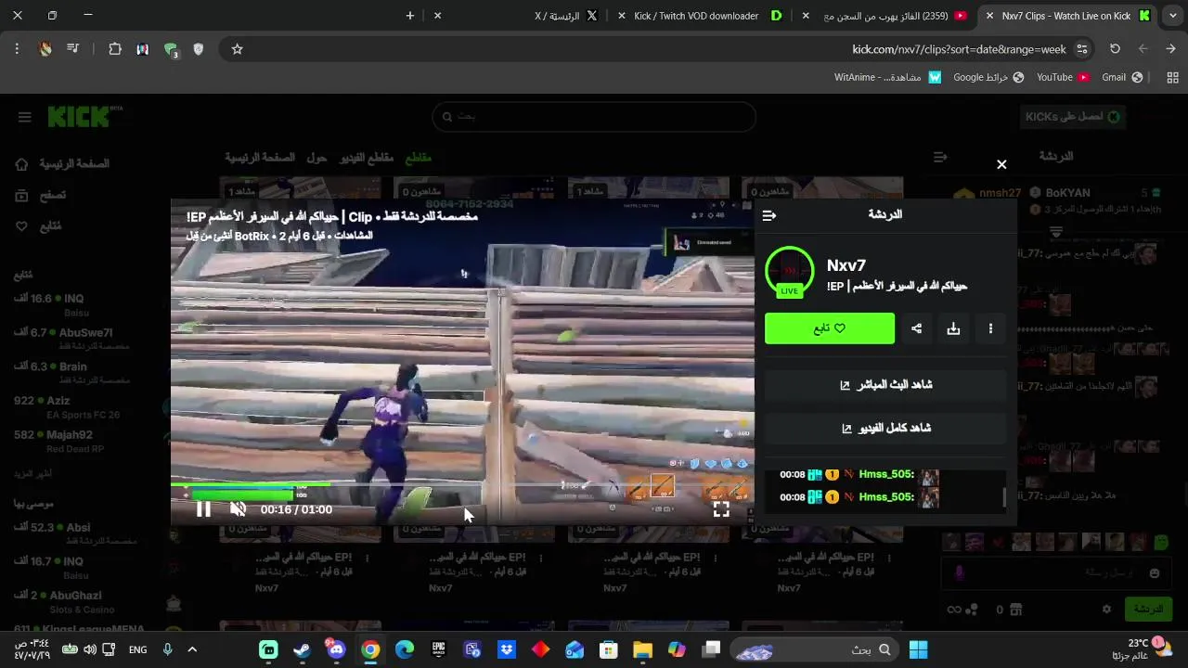The width and height of the screenshot is (1188, 668).
Task: Open the Chrome profile avatar
Action: click(x=45, y=49)
